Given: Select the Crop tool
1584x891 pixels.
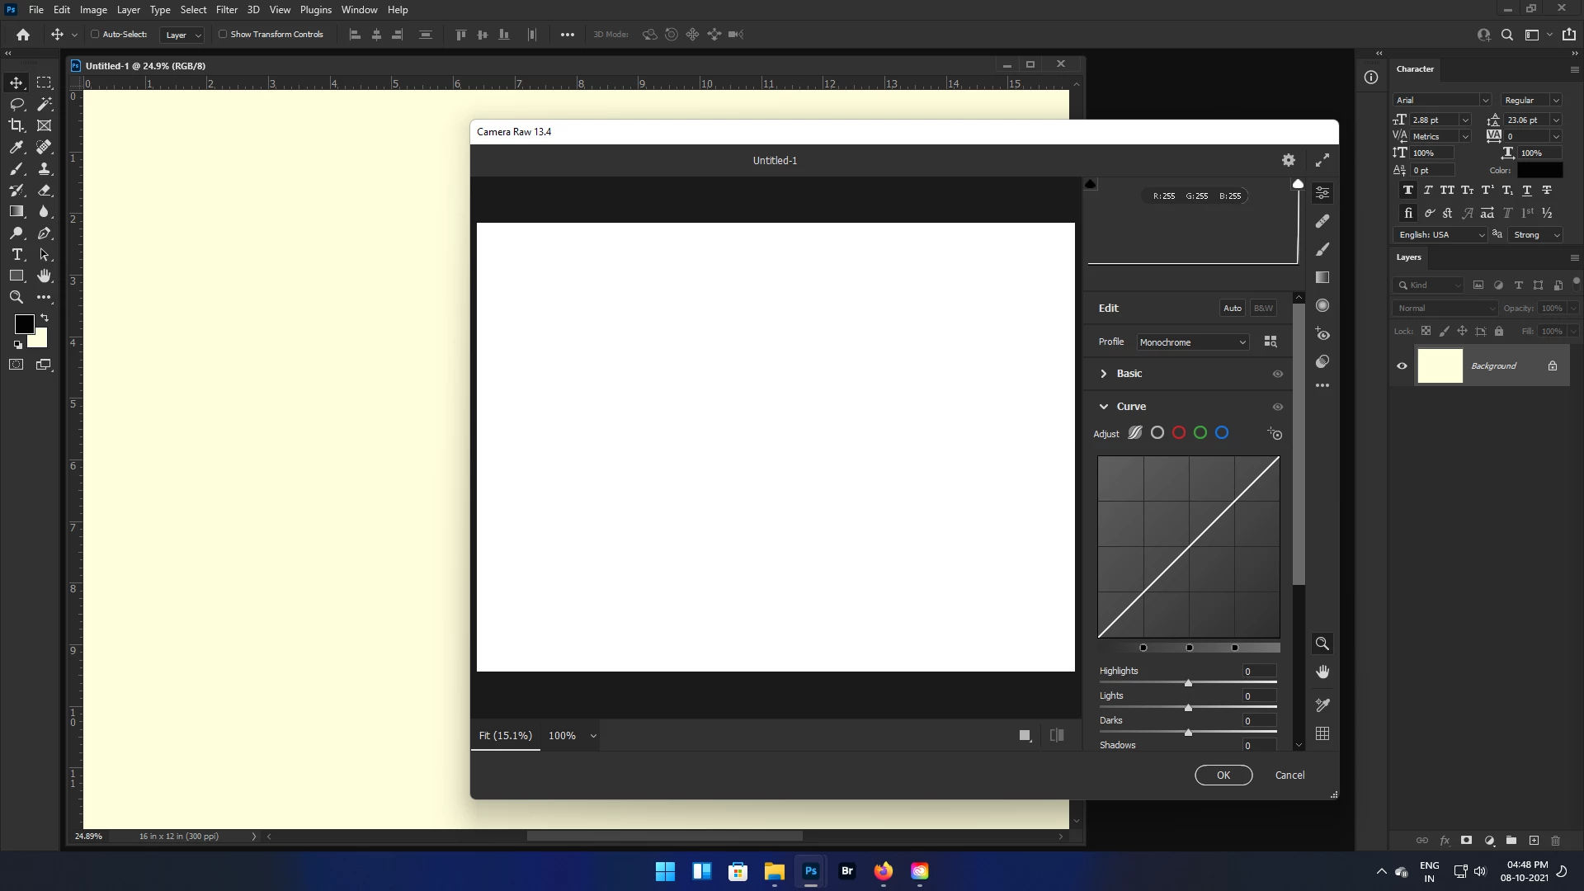Looking at the screenshot, I should 16,125.
